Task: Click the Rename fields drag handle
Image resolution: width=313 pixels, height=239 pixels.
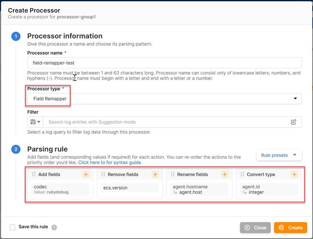Action: (173, 174)
